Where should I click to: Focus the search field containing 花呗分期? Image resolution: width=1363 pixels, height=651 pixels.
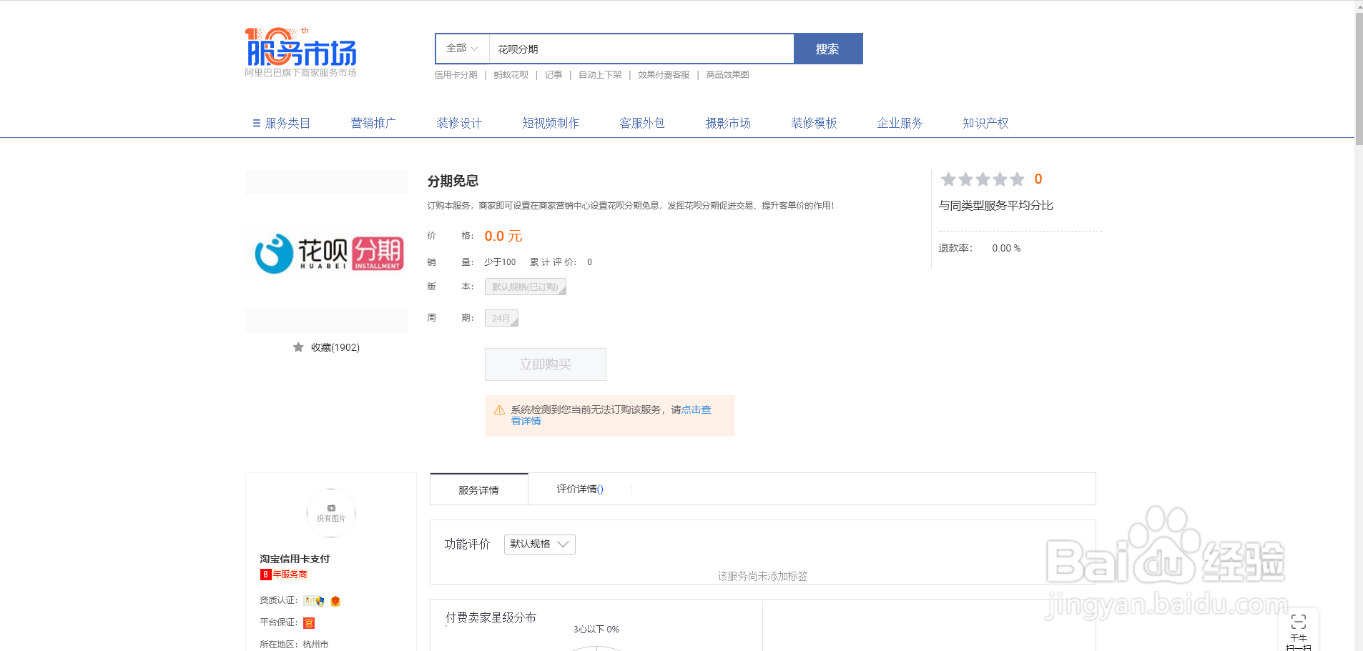point(641,49)
